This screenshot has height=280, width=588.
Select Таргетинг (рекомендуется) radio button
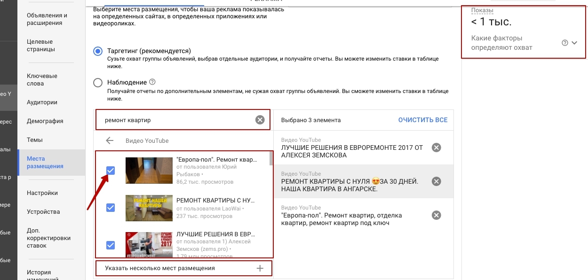click(98, 51)
